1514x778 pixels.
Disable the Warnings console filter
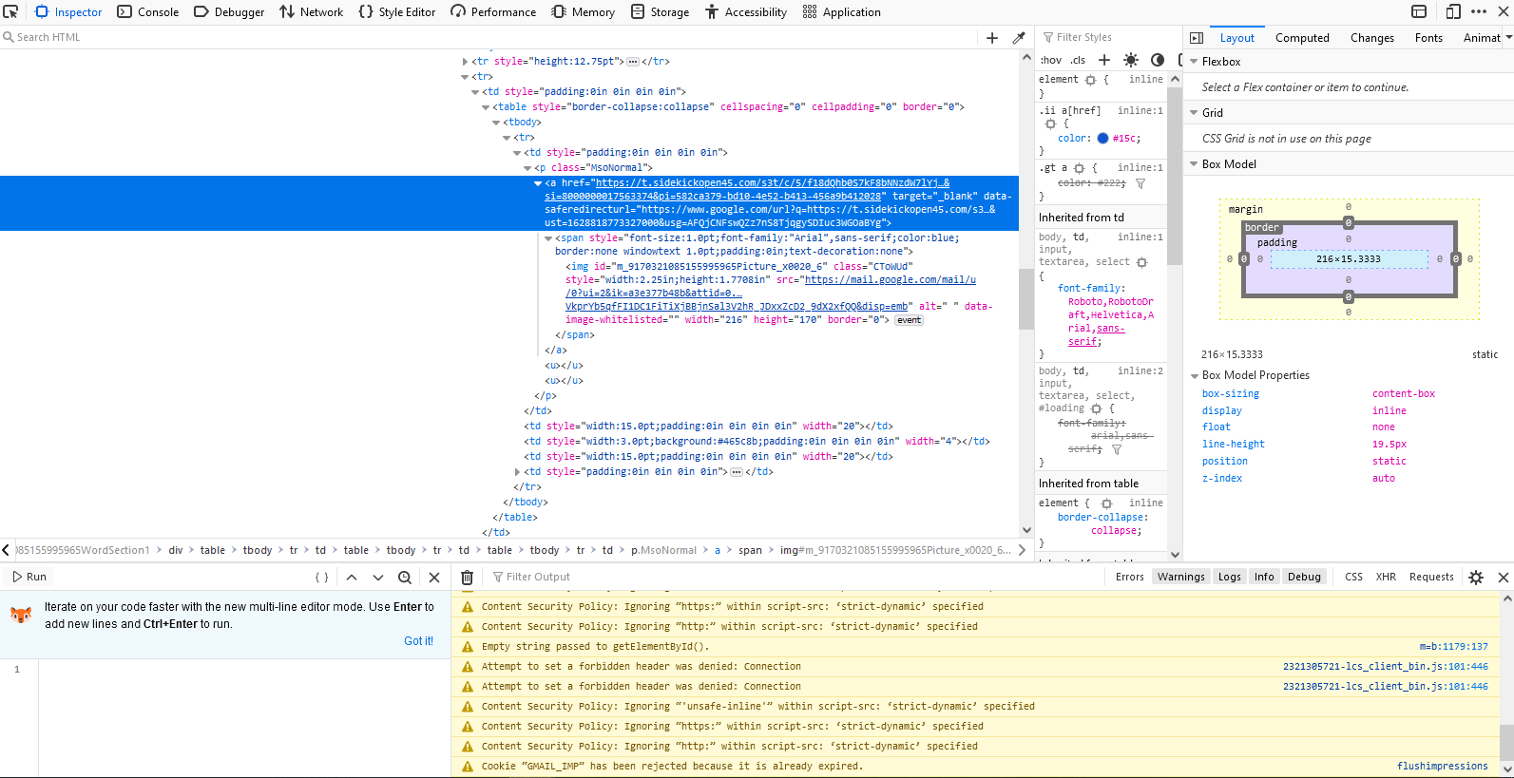[x=1180, y=577]
